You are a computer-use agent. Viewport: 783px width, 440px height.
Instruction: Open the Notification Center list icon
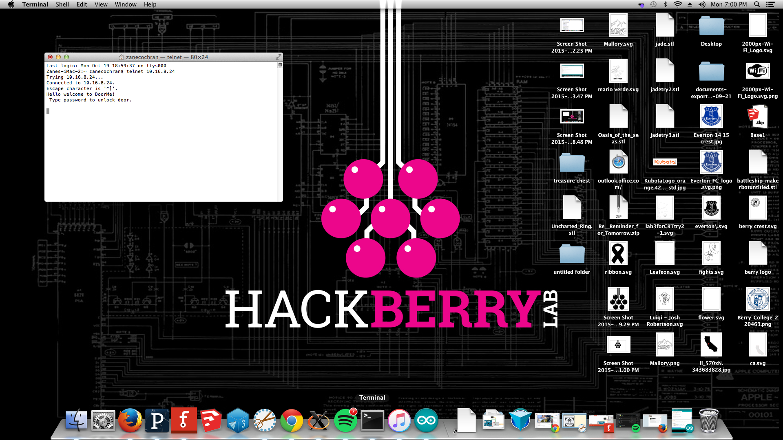770,4
